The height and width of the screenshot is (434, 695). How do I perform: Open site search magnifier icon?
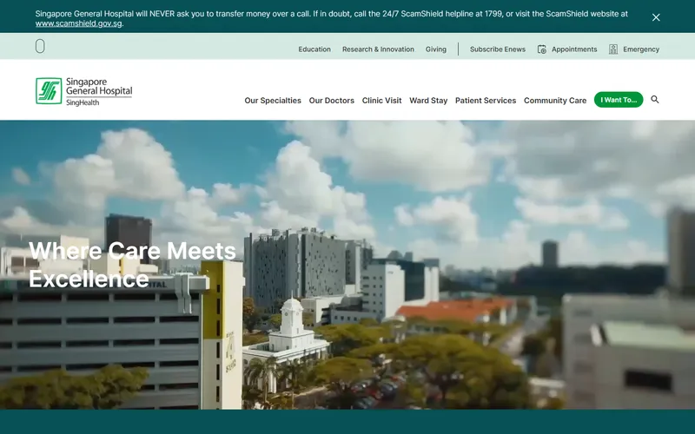pyautogui.click(x=655, y=100)
